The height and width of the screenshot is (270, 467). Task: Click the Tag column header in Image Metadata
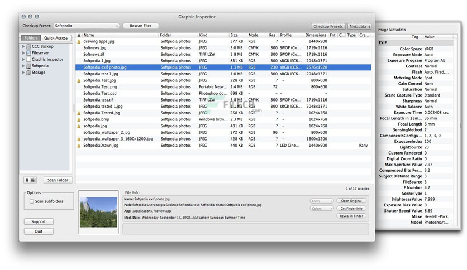[401, 37]
